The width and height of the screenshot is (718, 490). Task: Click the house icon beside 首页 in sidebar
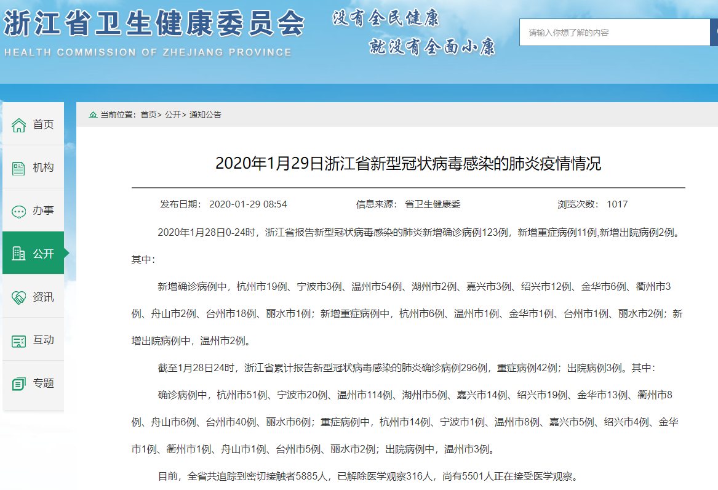[18, 125]
